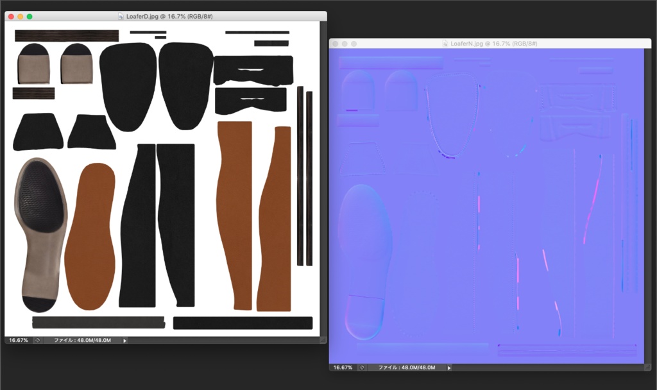Click the resize grip of LoaferD window
This screenshot has width=657, height=390.
click(x=323, y=340)
